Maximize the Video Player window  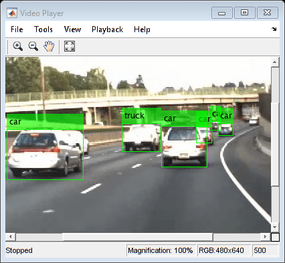tap(244, 13)
